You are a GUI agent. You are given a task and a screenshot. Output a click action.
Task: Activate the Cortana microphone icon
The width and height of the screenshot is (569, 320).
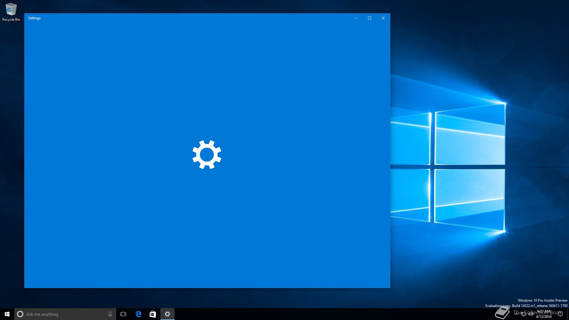coord(110,314)
